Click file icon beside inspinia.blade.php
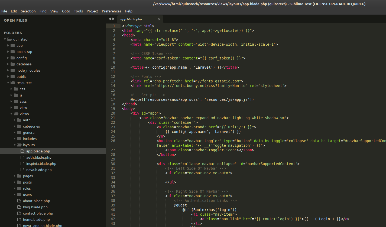Viewport: 386px width, 227px height. pos(22,163)
